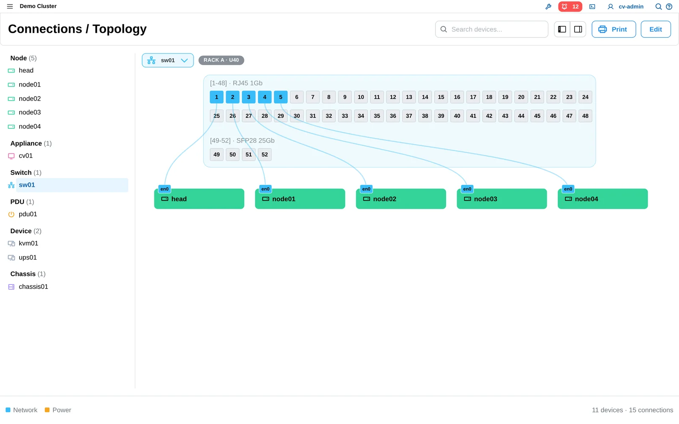Image resolution: width=679 pixels, height=424 pixels.
Task: Click switch port 48
Action: (x=585, y=116)
